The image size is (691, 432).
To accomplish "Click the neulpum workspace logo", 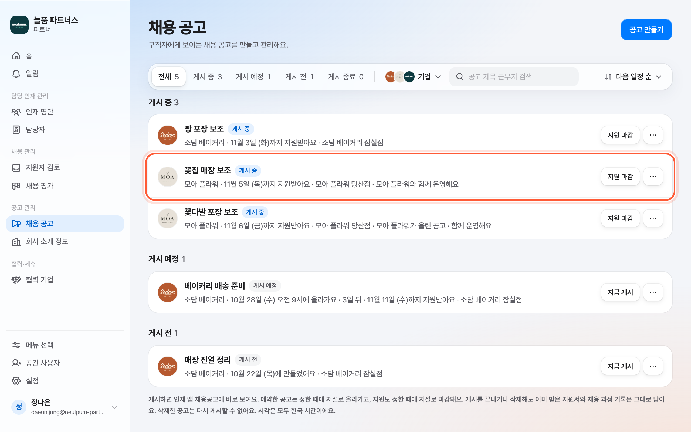I will pyautogui.click(x=19, y=25).
